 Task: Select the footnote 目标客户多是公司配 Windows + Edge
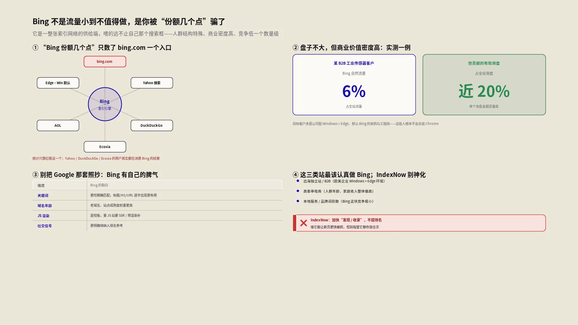(x=366, y=124)
